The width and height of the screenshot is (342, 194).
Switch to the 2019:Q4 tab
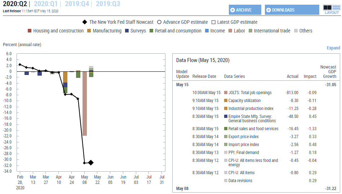click(x=77, y=4)
